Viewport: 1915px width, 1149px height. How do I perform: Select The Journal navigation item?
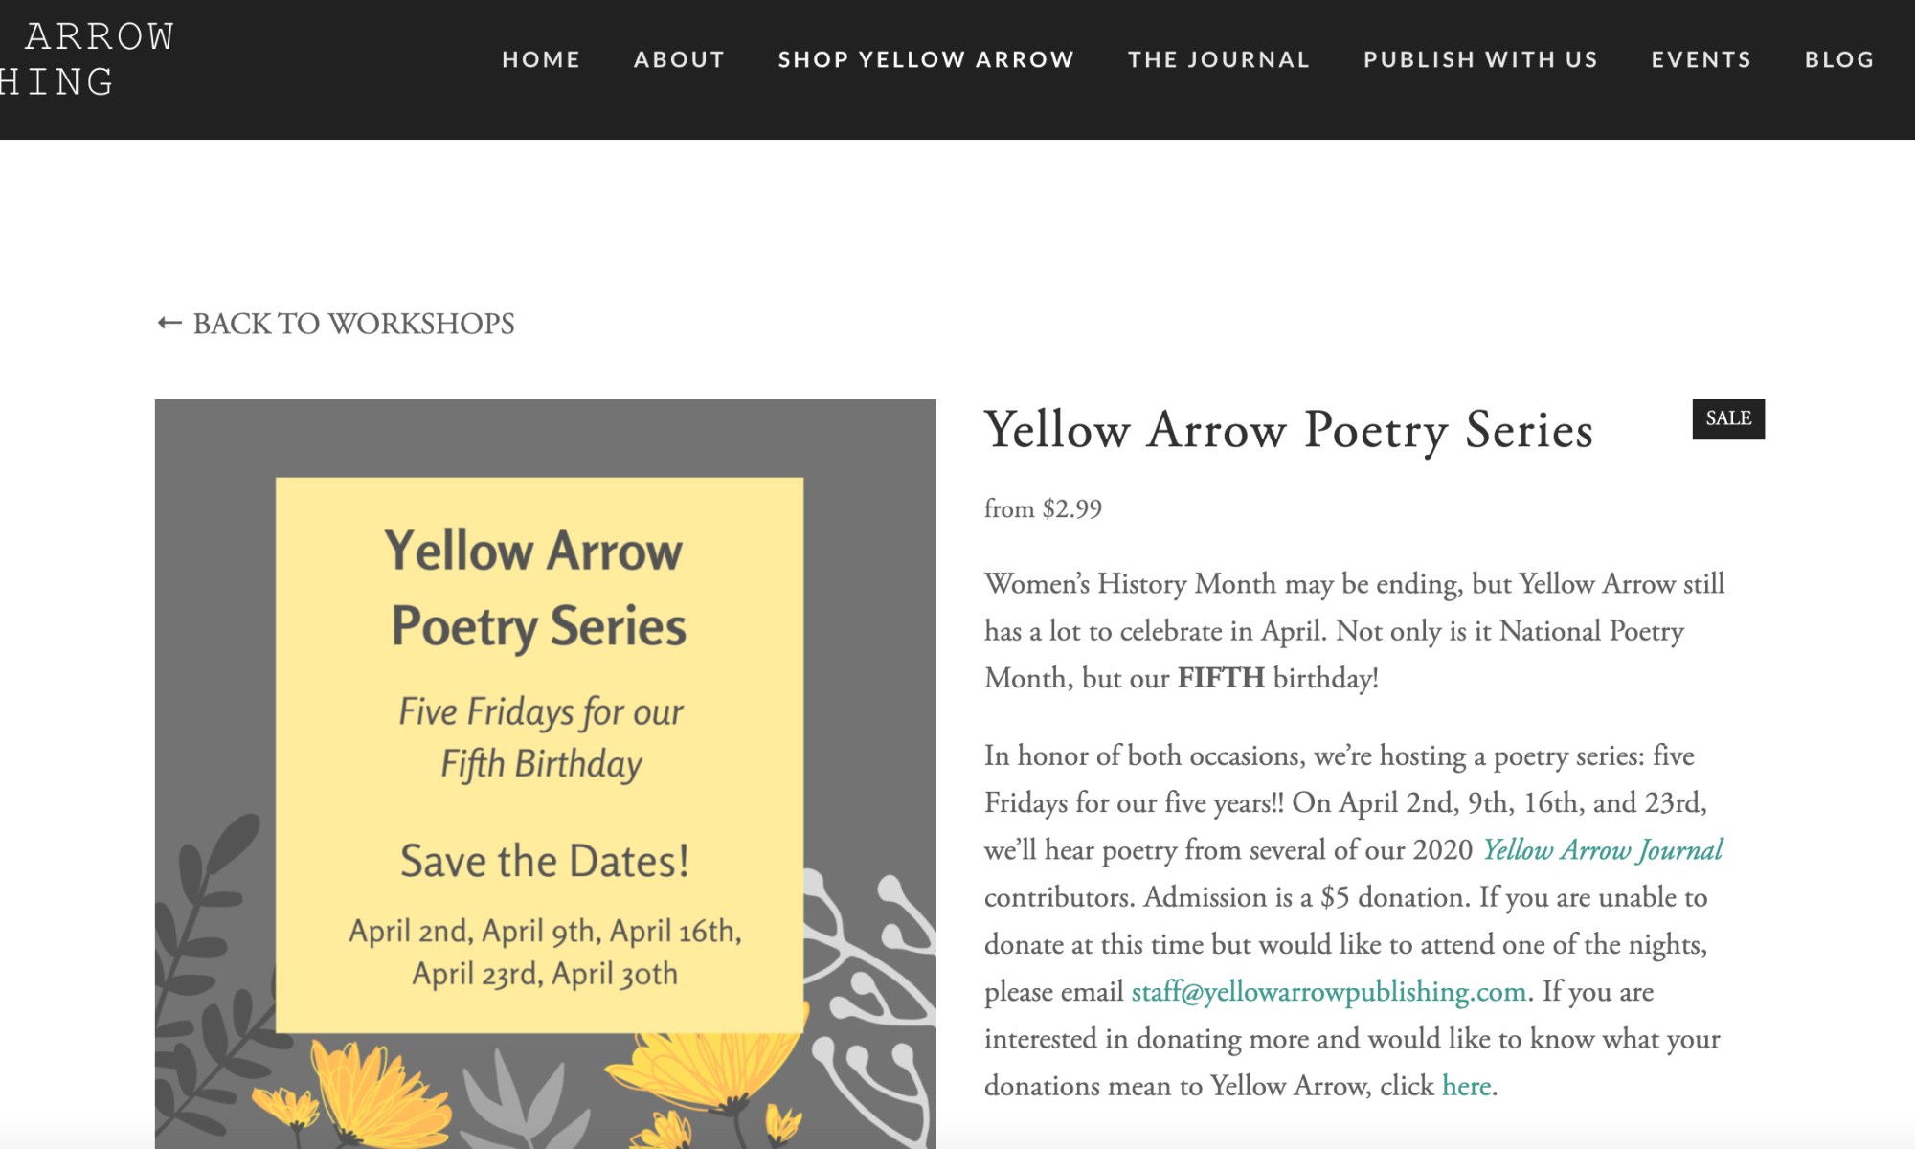(1219, 59)
